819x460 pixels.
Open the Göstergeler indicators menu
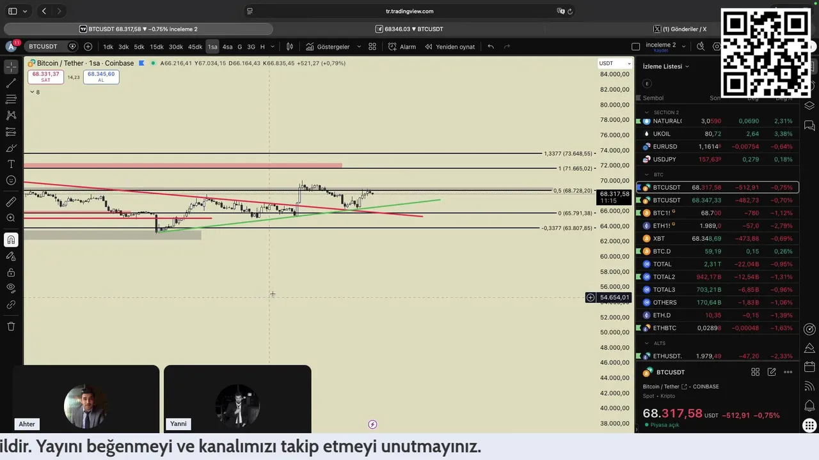pyautogui.click(x=328, y=47)
